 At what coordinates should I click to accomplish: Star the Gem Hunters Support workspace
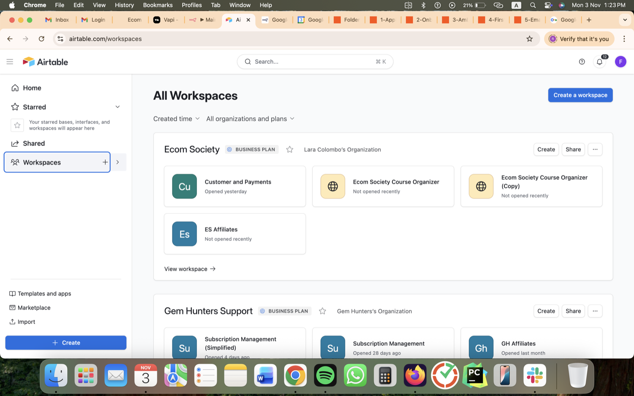[x=322, y=311]
